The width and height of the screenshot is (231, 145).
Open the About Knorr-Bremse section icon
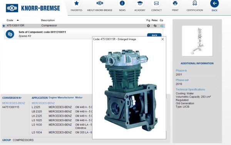click(100, 3)
